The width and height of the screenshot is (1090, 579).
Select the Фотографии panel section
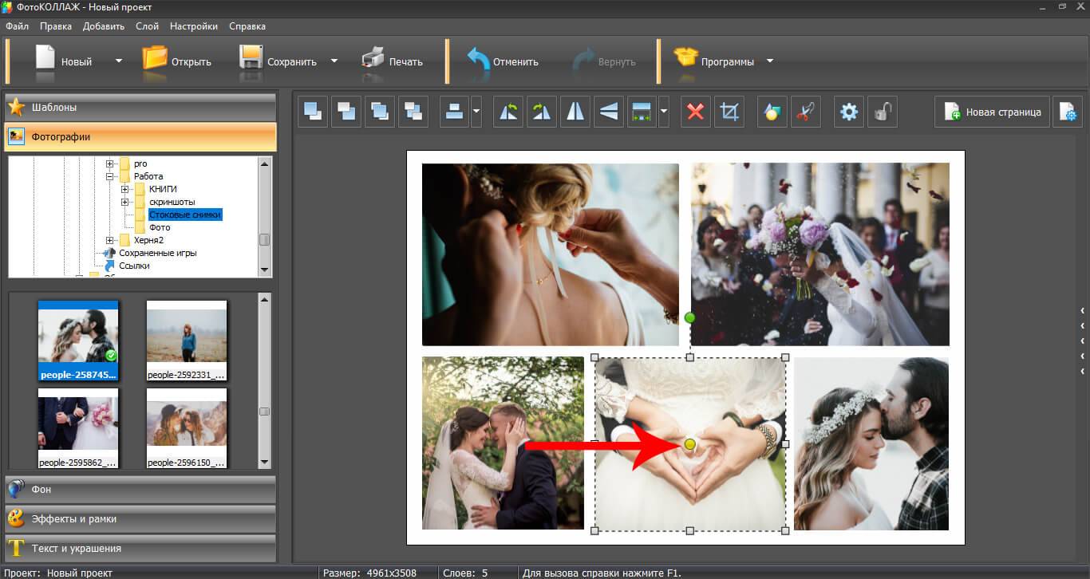(140, 137)
